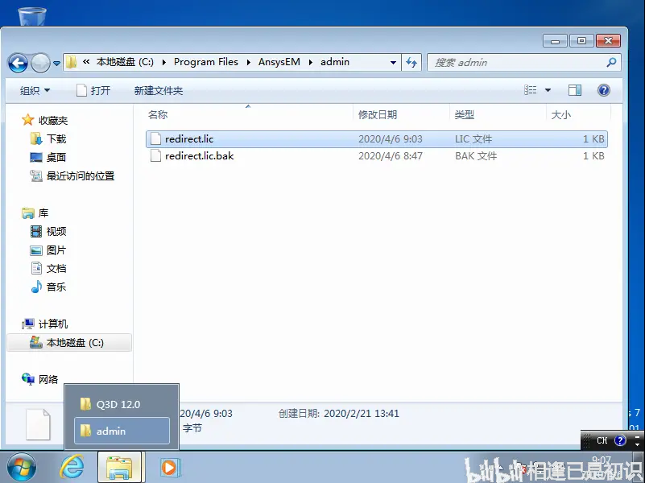
Task: Click the 2020/4/6 8:47 date cell
Action: click(x=391, y=156)
